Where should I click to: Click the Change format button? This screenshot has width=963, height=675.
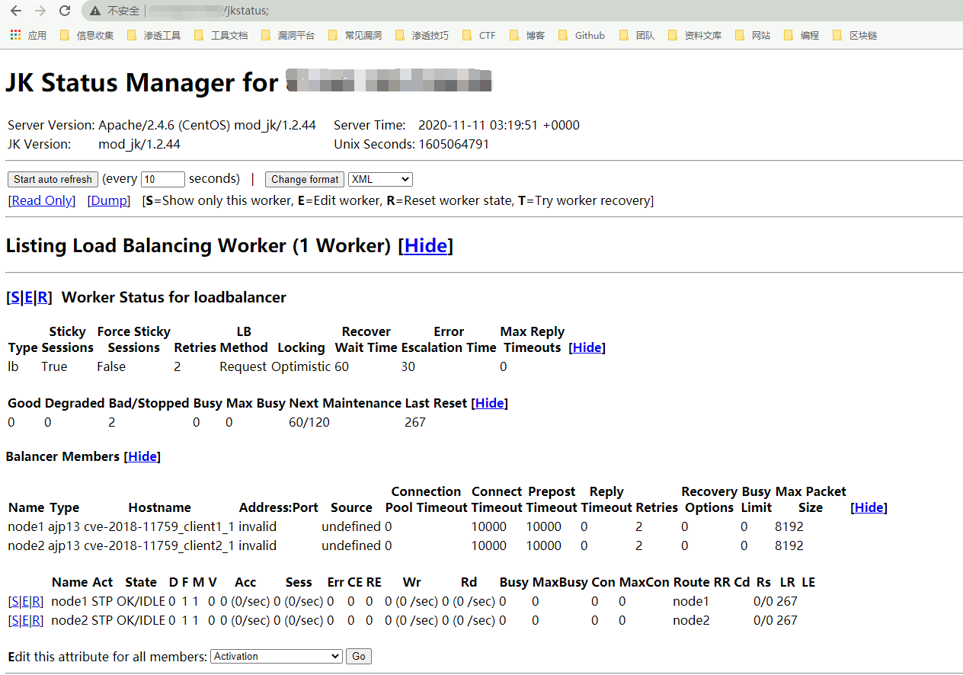[305, 179]
